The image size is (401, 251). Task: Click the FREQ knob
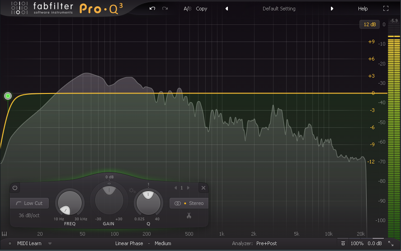[x=70, y=203]
